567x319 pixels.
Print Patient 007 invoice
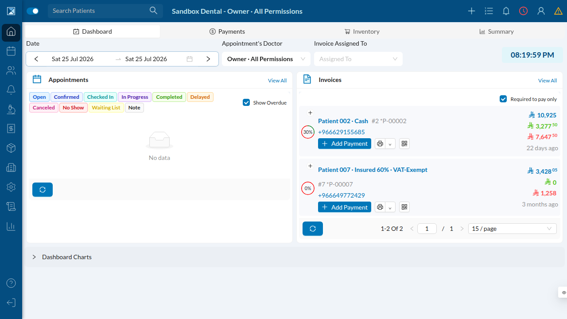click(x=380, y=207)
